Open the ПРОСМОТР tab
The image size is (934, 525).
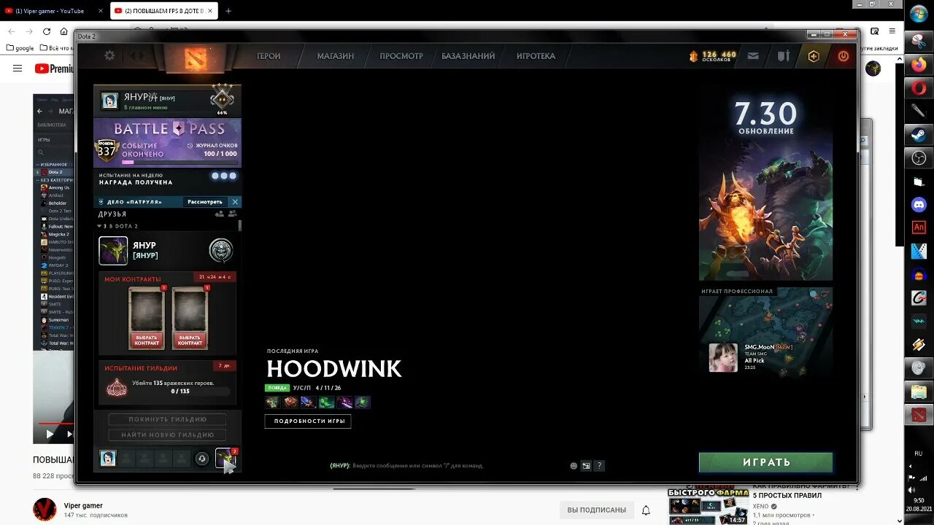click(401, 56)
